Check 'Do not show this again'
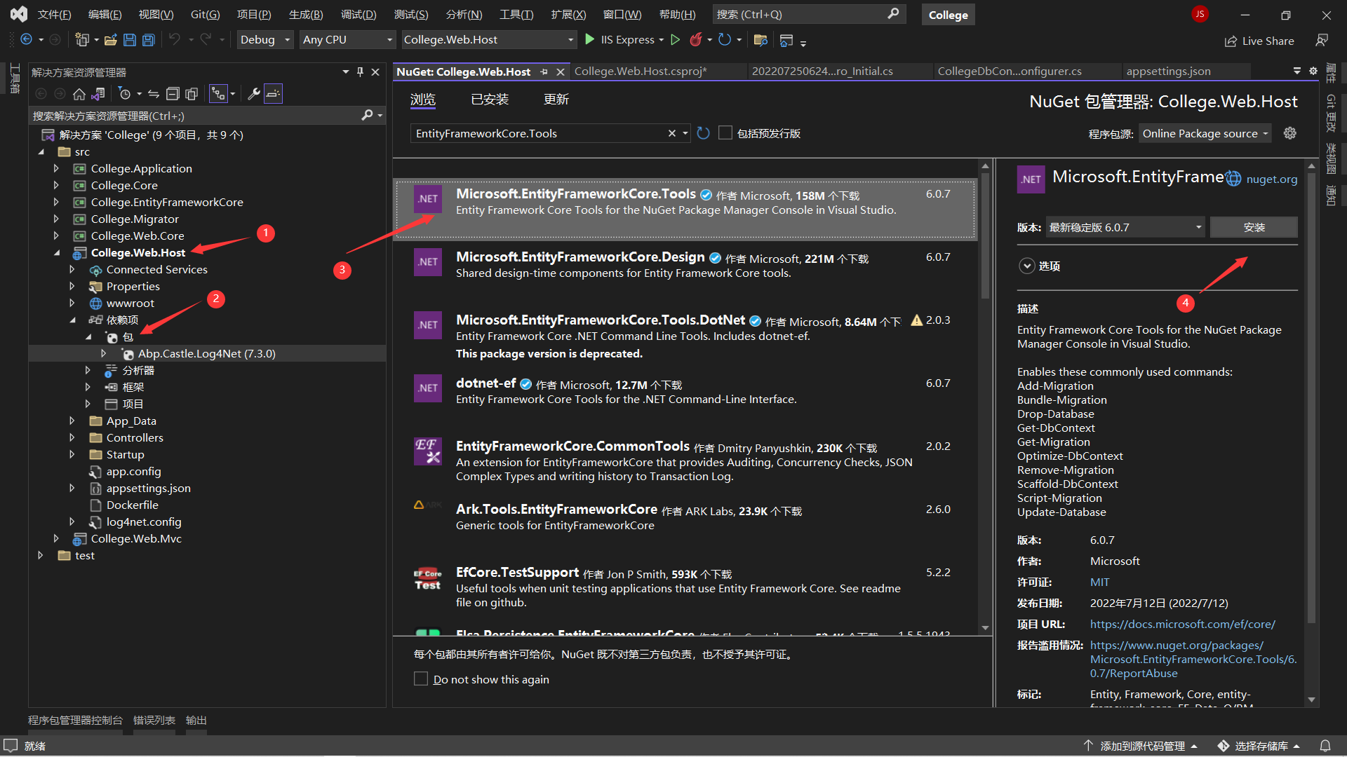Image resolution: width=1347 pixels, height=757 pixels. 421,679
